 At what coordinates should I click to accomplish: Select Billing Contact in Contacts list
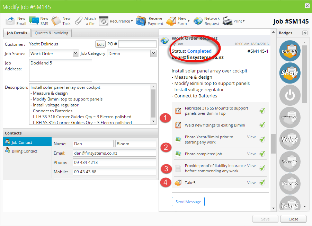tap(24, 151)
